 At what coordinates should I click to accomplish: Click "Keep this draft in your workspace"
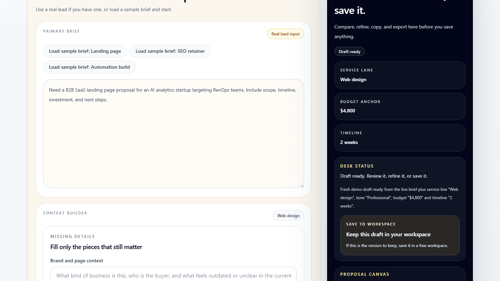[x=388, y=235]
